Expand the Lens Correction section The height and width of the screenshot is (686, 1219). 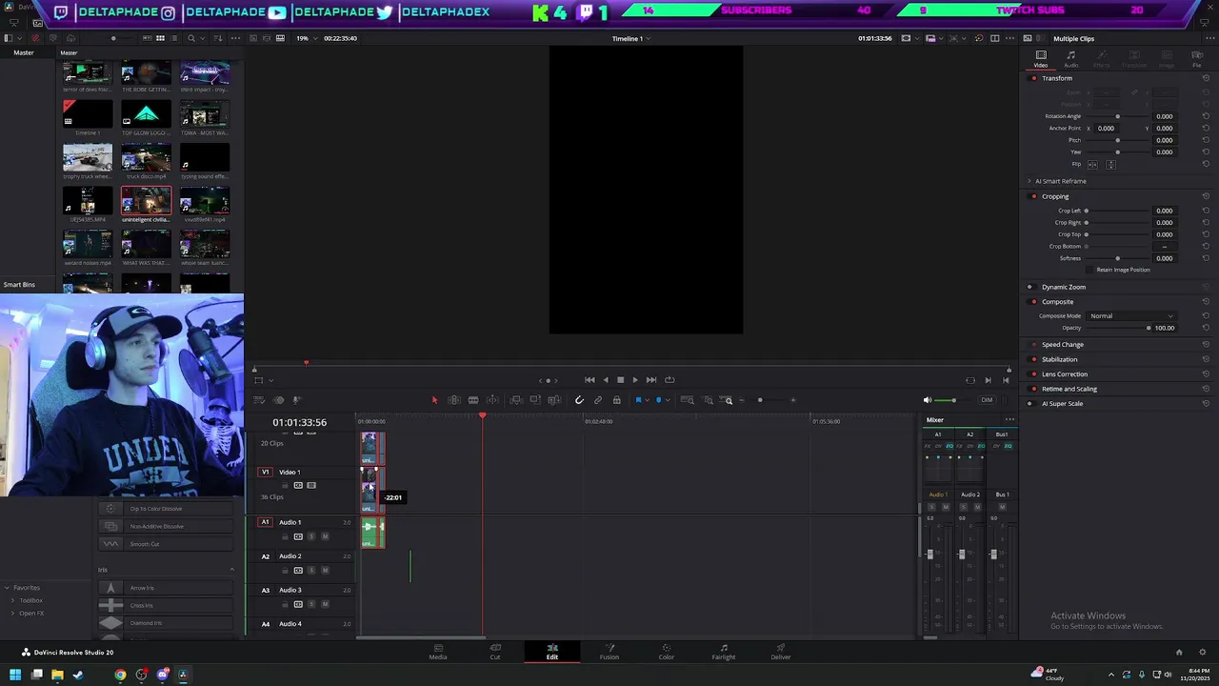coord(1064,374)
